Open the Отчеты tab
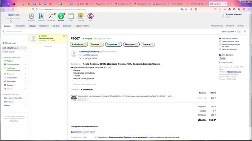 coord(56,26)
